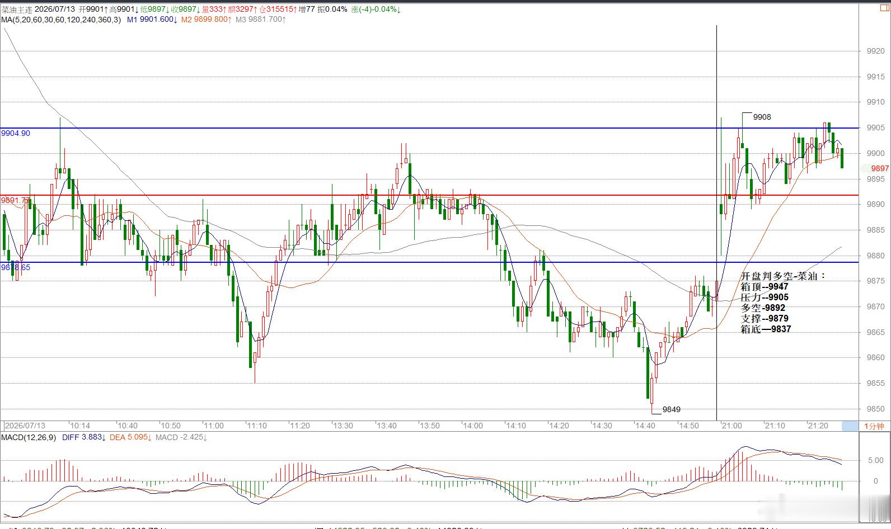Click the blue time-axis scroll thumb

(x=850, y=426)
